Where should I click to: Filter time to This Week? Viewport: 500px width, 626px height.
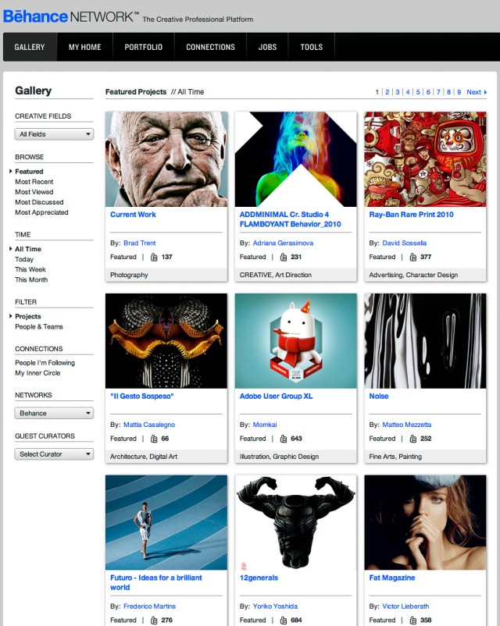tap(30, 269)
